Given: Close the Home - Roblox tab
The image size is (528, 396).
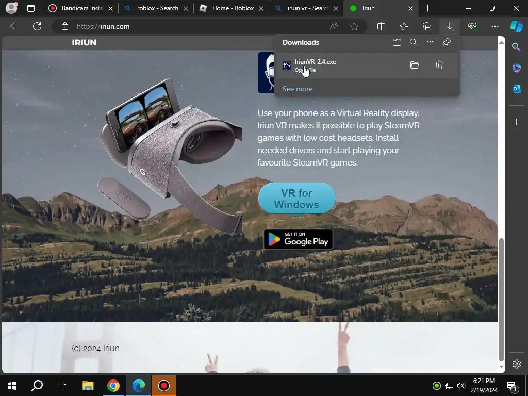Looking at the screenshot, I should [x=261, y=9].
